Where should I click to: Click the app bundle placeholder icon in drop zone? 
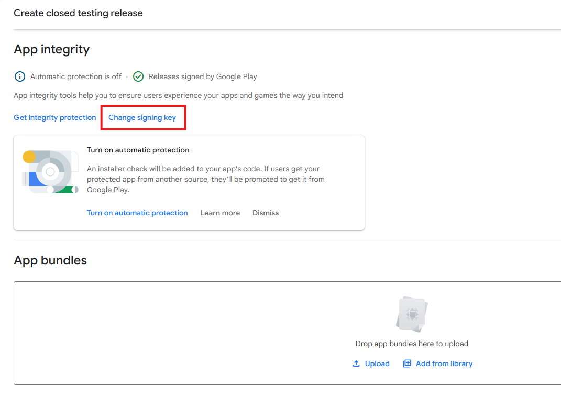[412, 314]
